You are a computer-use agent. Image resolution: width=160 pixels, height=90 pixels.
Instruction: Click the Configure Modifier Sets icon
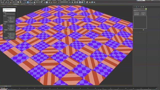(x=143, y=30)
